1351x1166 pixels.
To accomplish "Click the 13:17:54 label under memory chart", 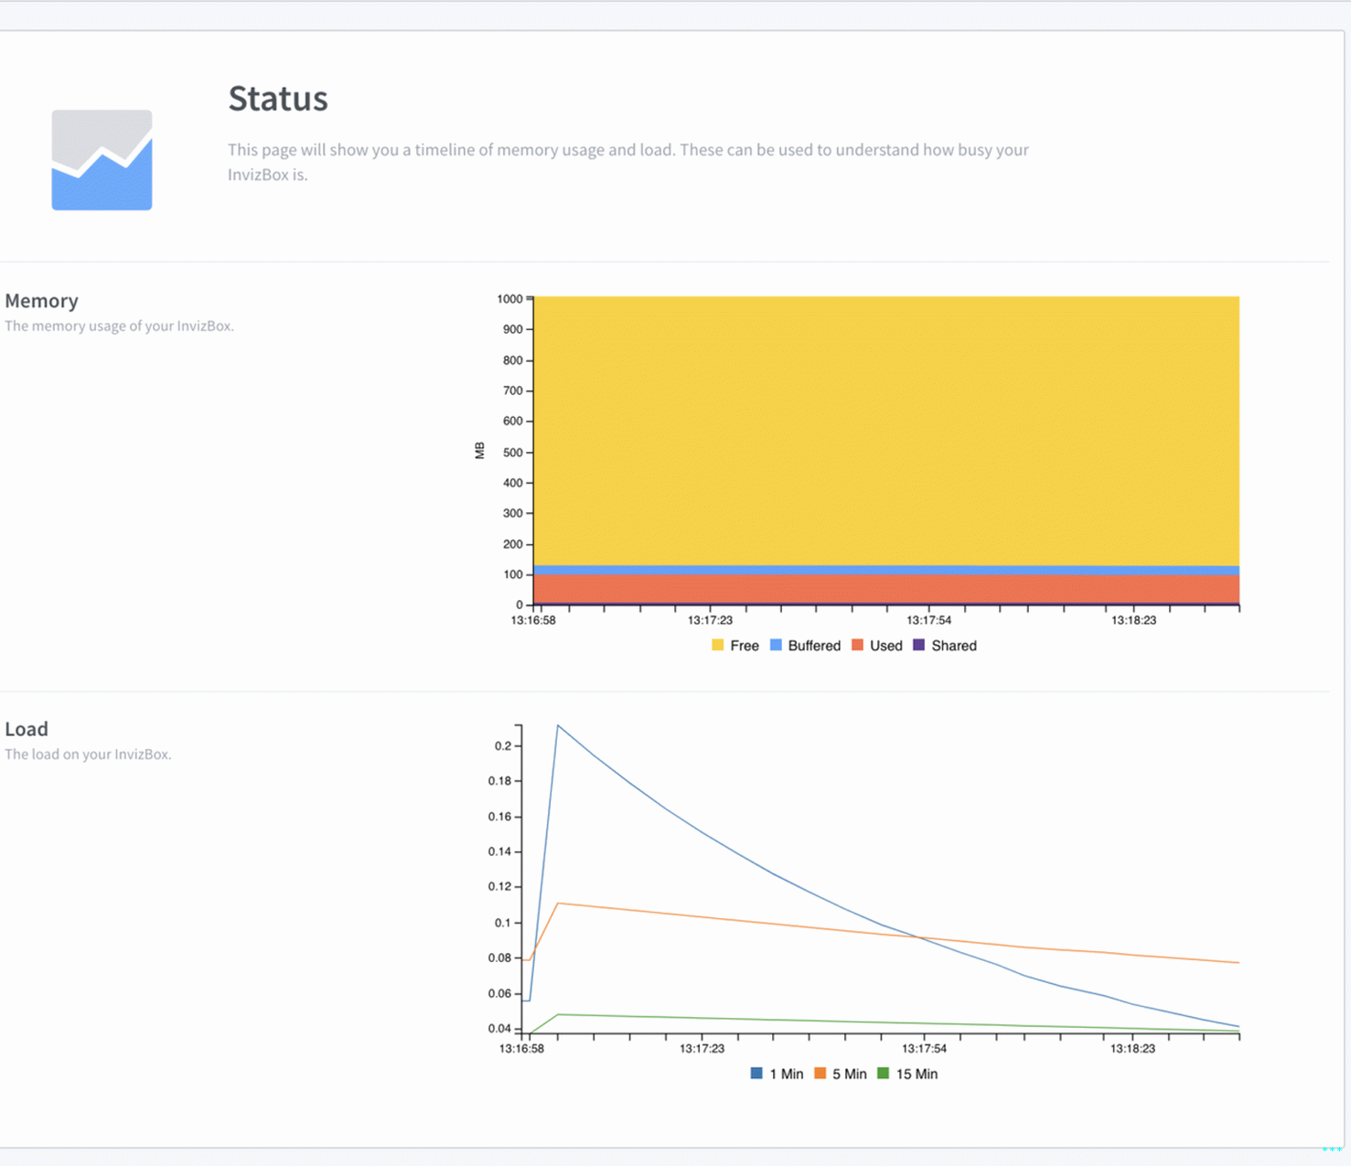I will [x=928, y=620].
